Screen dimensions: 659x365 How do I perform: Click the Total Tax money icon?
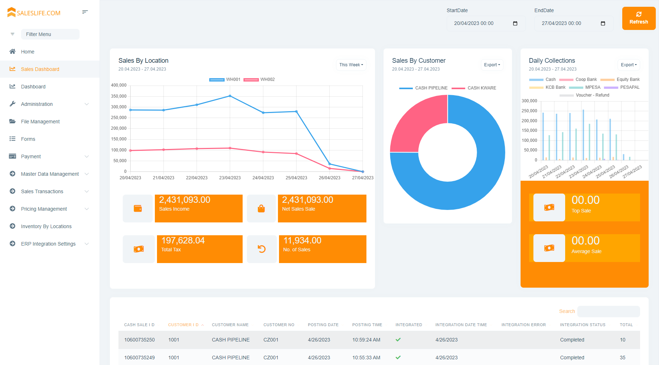pyautogui.click(x=139, y=249)
